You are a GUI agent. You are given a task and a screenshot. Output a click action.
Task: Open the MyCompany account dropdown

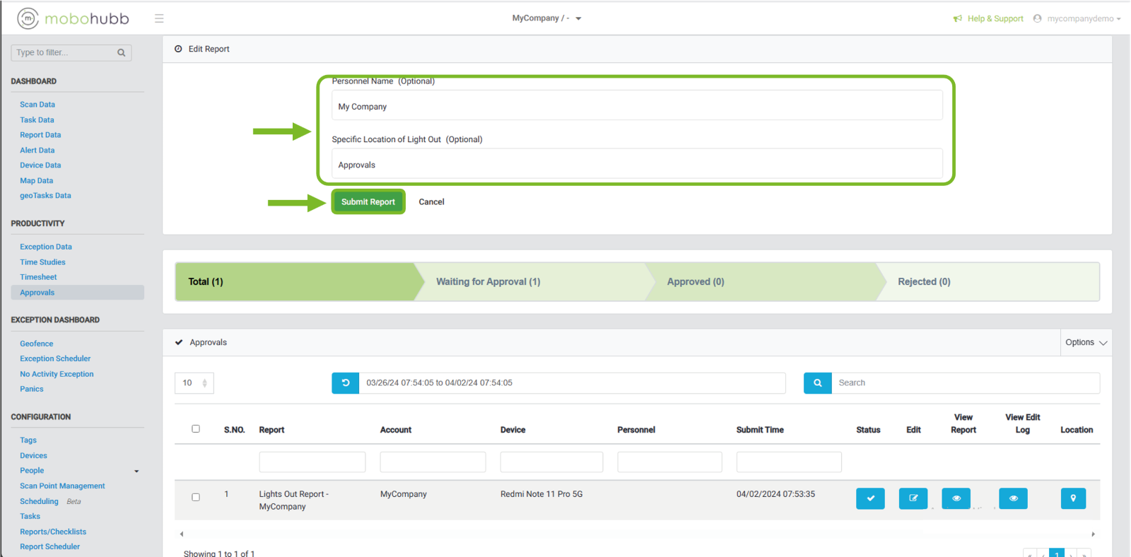click(x=546, y=18)
